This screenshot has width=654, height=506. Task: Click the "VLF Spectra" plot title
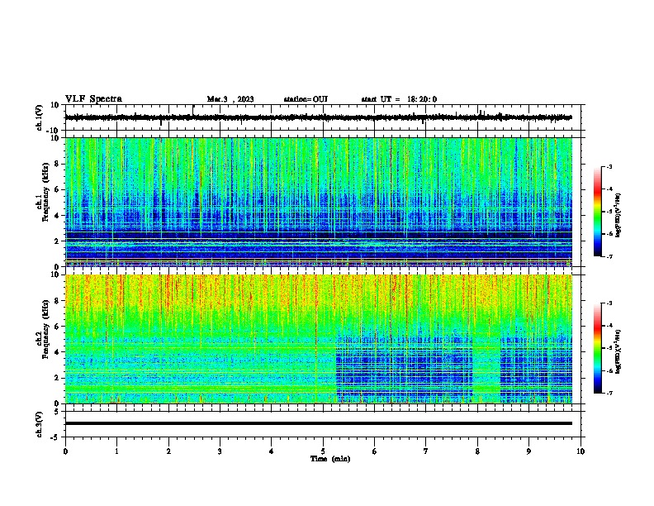(x=93, y=99)
